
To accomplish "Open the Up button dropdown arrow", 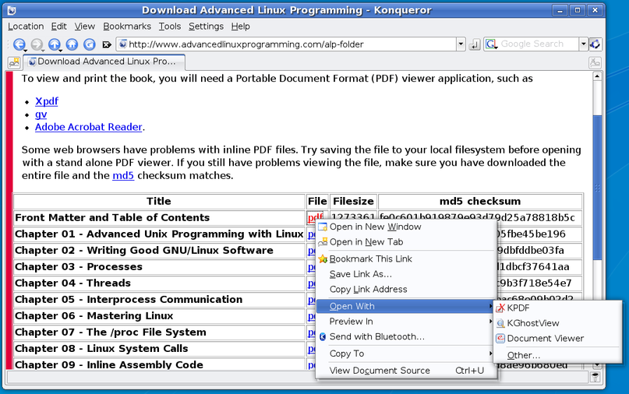I will (61, 51).
